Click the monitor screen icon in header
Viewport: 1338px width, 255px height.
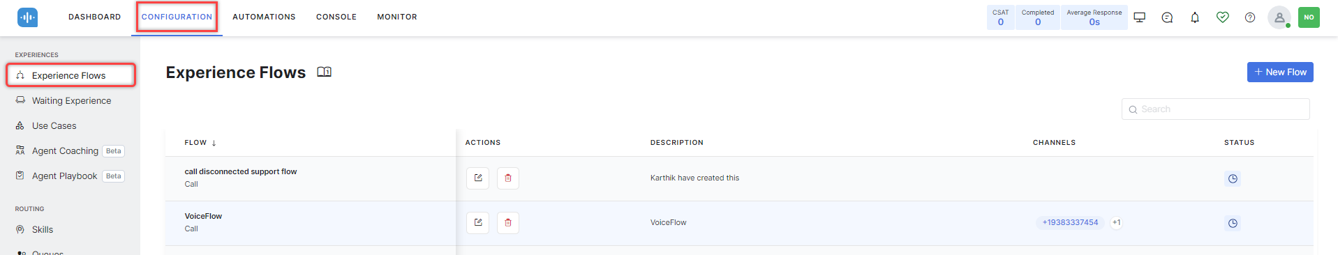(x=1140, y=17)
